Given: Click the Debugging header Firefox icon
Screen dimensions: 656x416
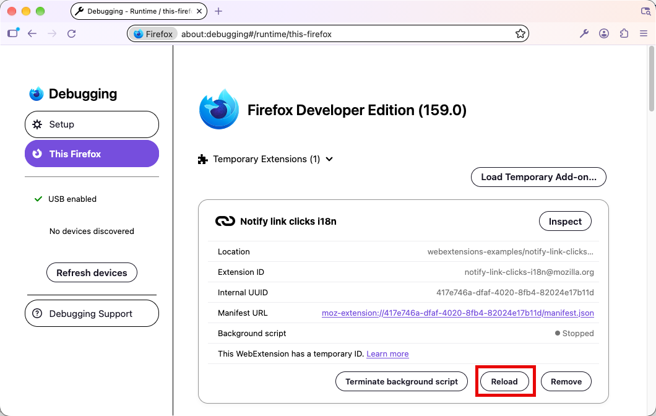Looking at the screenshot, I should (x=37, y=93).
